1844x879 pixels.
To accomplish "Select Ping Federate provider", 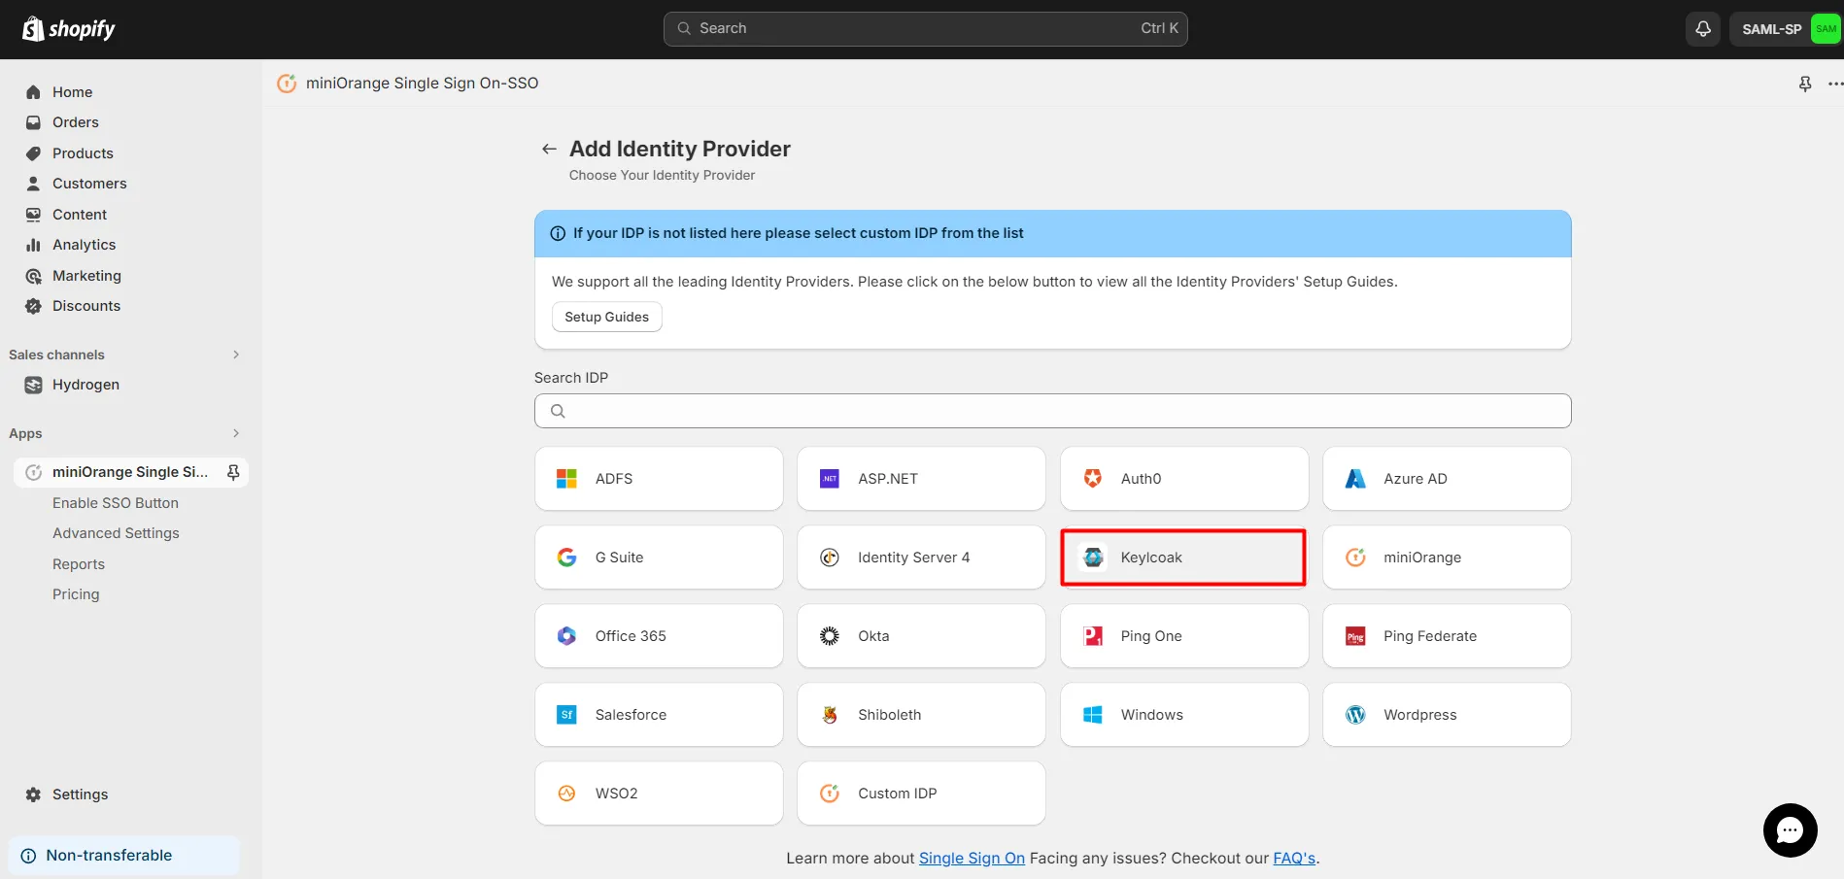I will pyautogui.click(x=1447, y=636).
